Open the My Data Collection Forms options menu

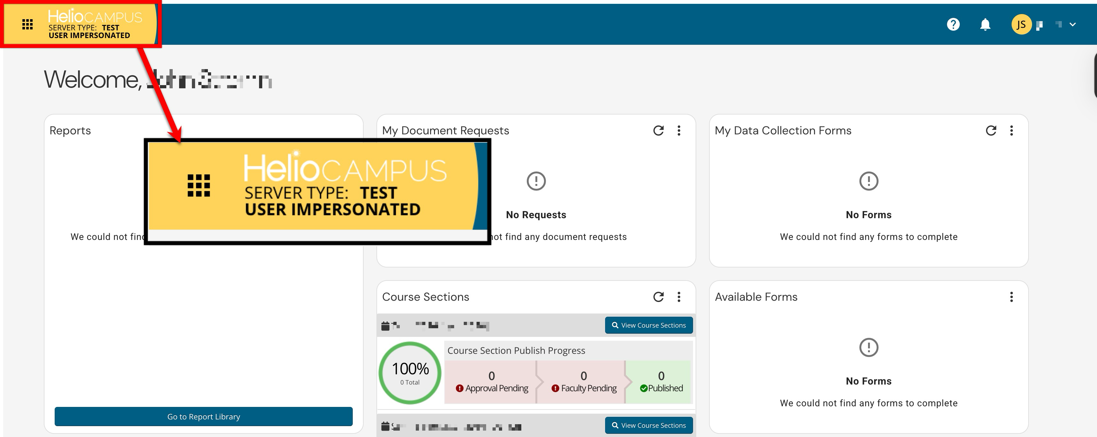point(1011,130)
